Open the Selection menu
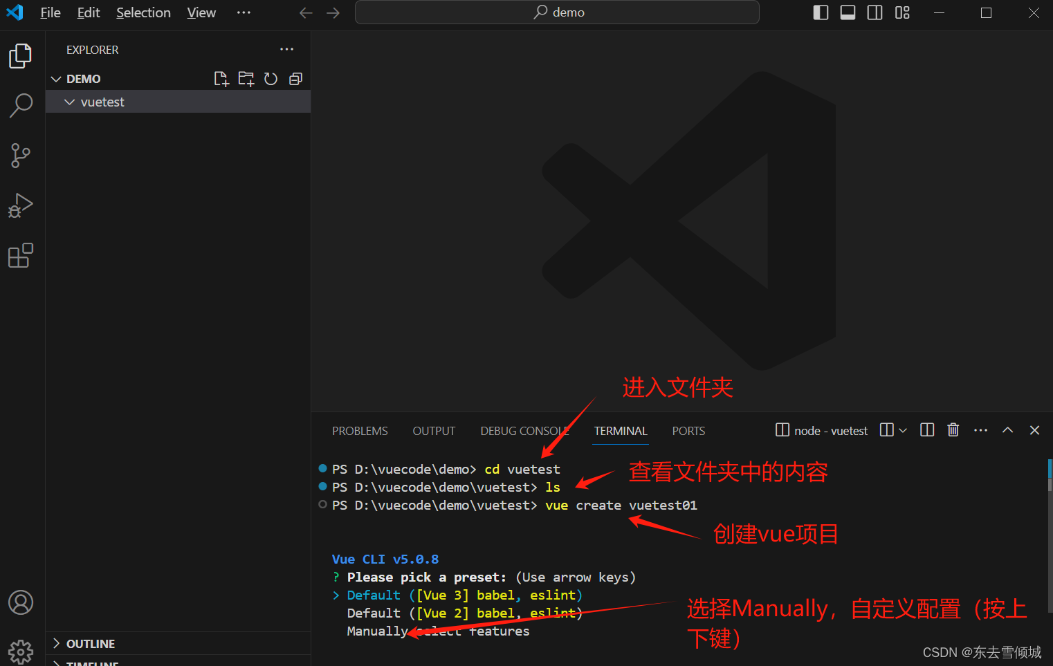The height and width of the screenshot is (666, 1053). [143, 12]
